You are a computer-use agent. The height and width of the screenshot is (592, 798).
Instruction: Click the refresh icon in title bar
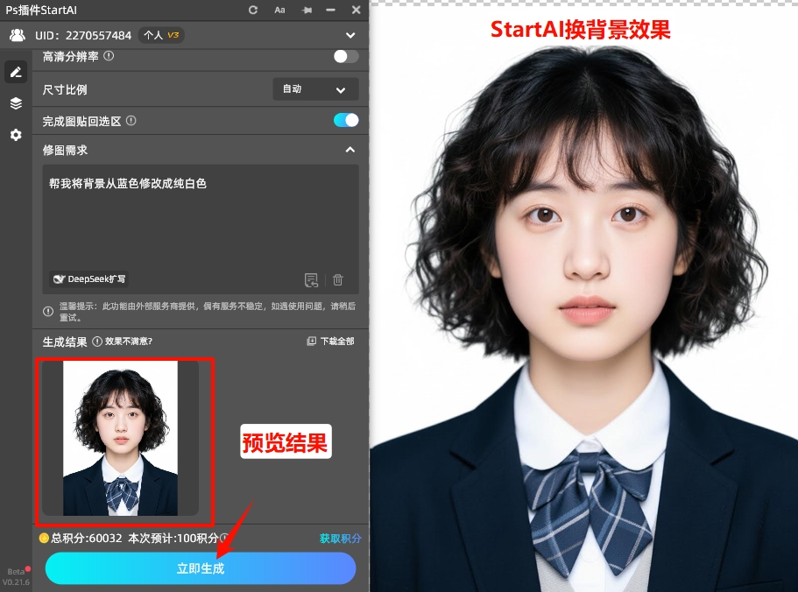(x=251, y=10)
